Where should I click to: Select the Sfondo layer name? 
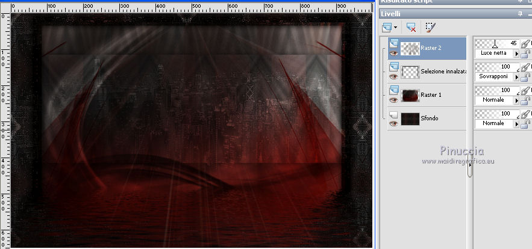coord(429,118)
